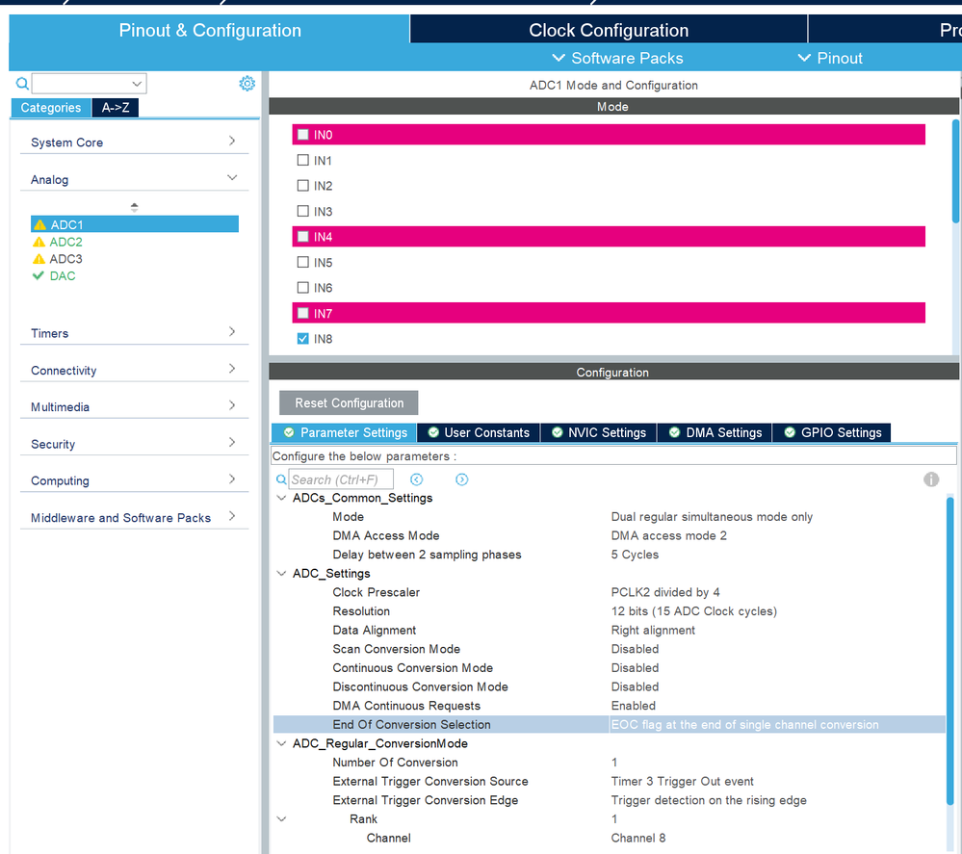Open the GPIO Settings tab

tap(832, 432)
